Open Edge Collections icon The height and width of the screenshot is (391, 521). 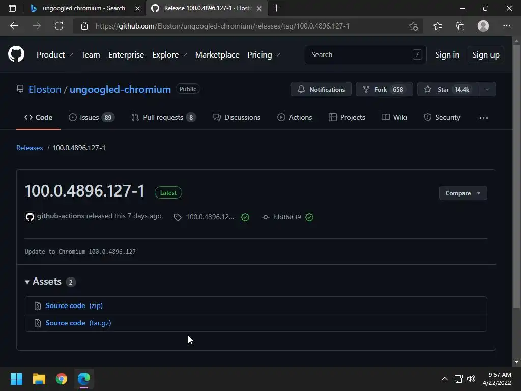(x=460, y=26)
